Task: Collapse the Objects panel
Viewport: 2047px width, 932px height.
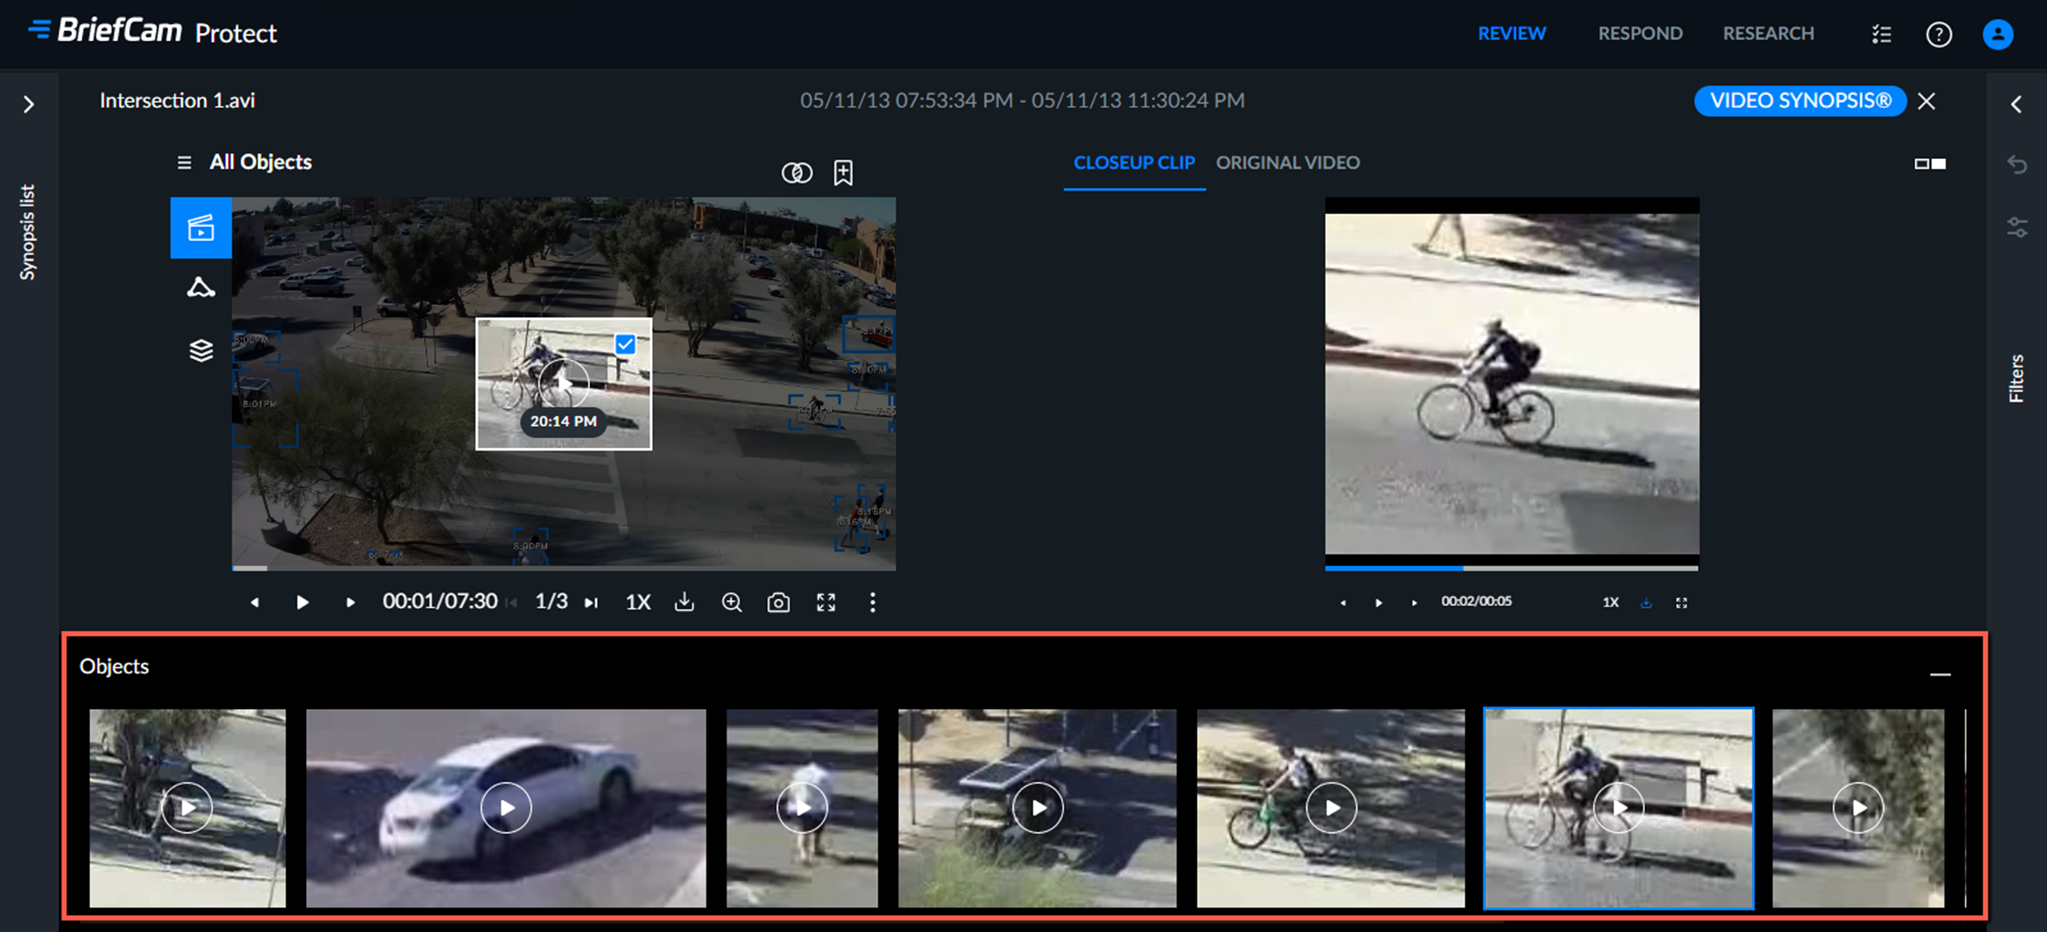Action: click(x=1940, y=674)
